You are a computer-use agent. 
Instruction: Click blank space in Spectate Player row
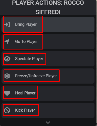point(70,59)
